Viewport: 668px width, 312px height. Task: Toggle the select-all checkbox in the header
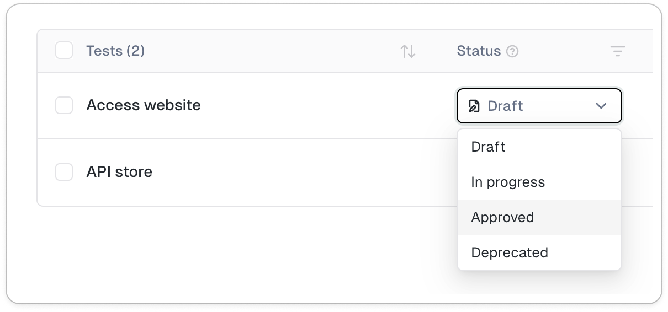tap(64, 51)
